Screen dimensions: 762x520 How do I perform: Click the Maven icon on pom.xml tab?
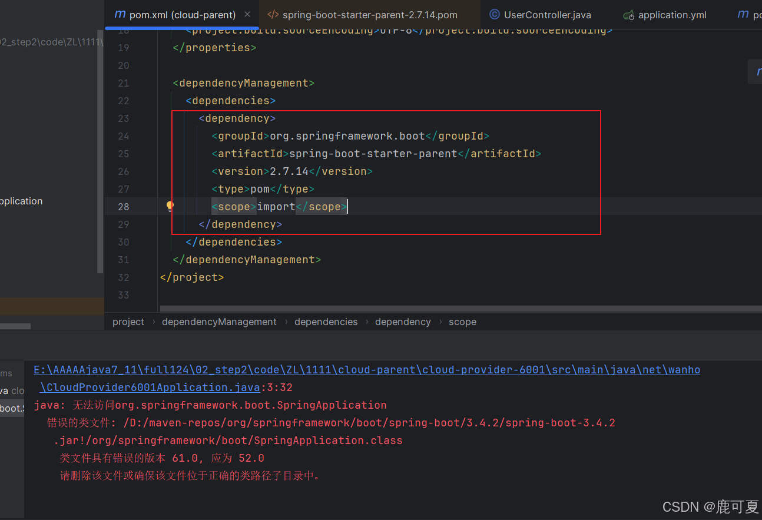pos(120,15)
